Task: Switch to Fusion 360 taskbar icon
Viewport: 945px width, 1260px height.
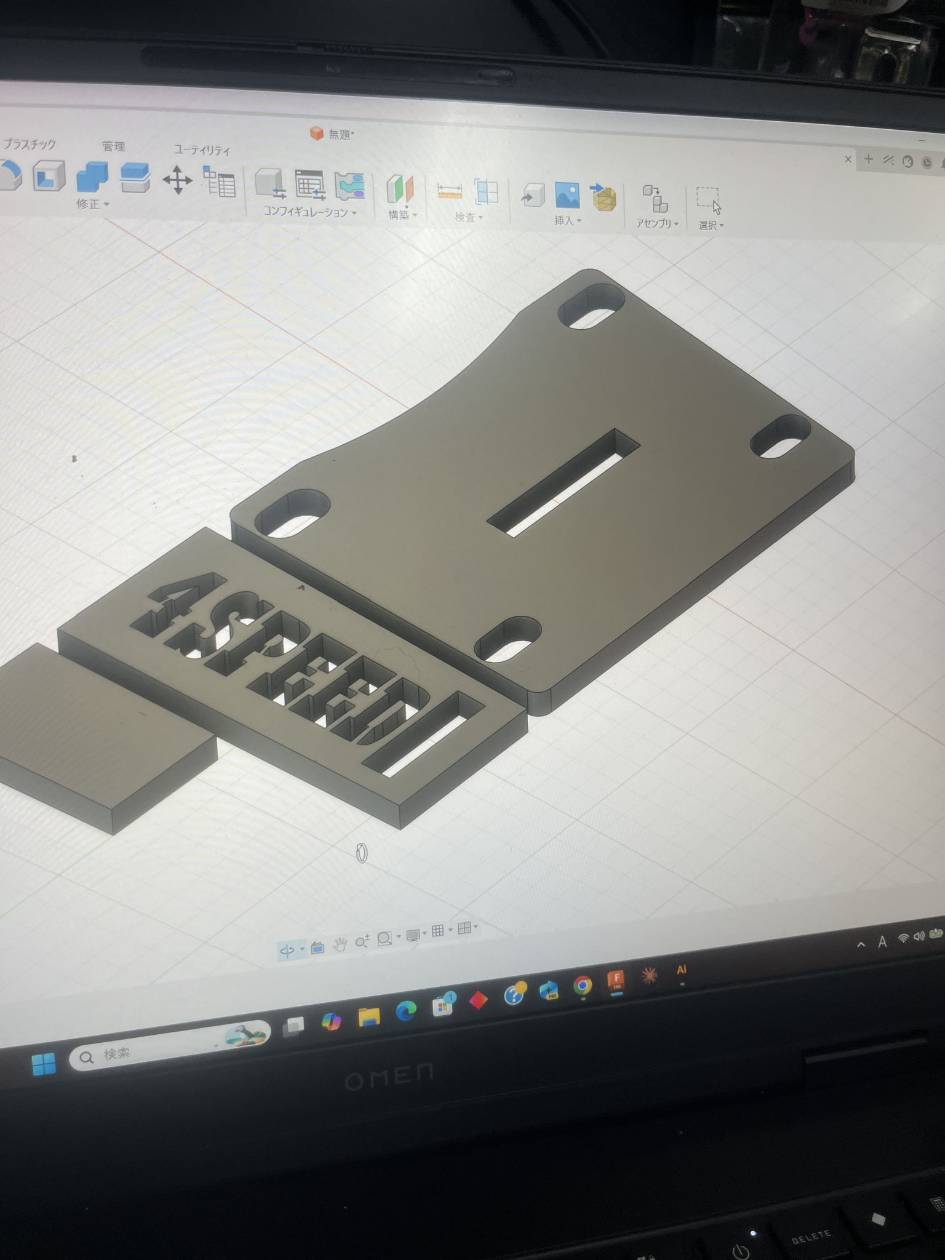Action: tap(616, 981)
